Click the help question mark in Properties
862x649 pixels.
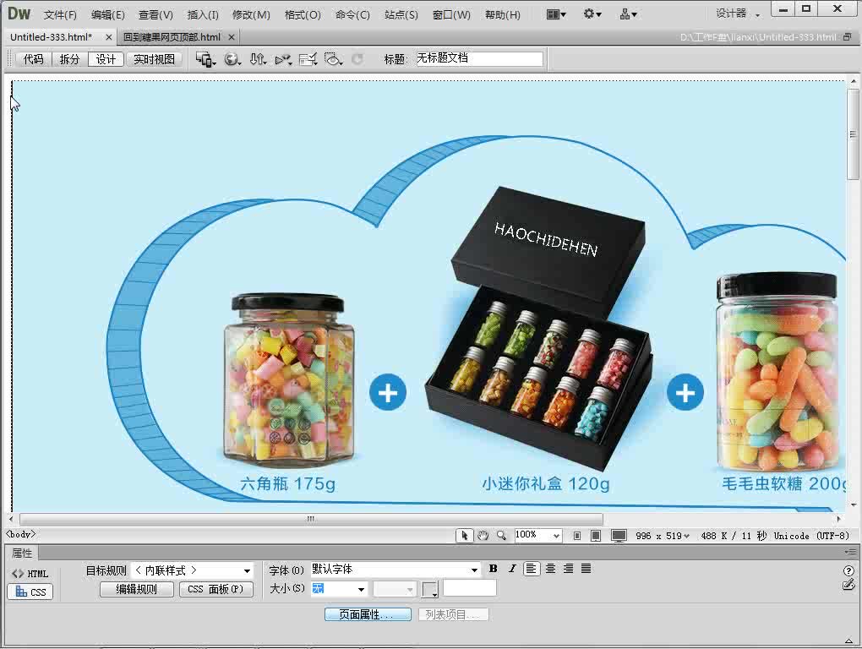848,571
